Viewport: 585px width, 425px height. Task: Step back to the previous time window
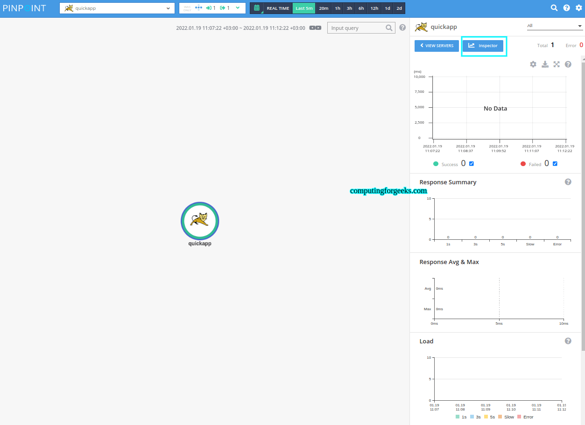coord(312,28)
